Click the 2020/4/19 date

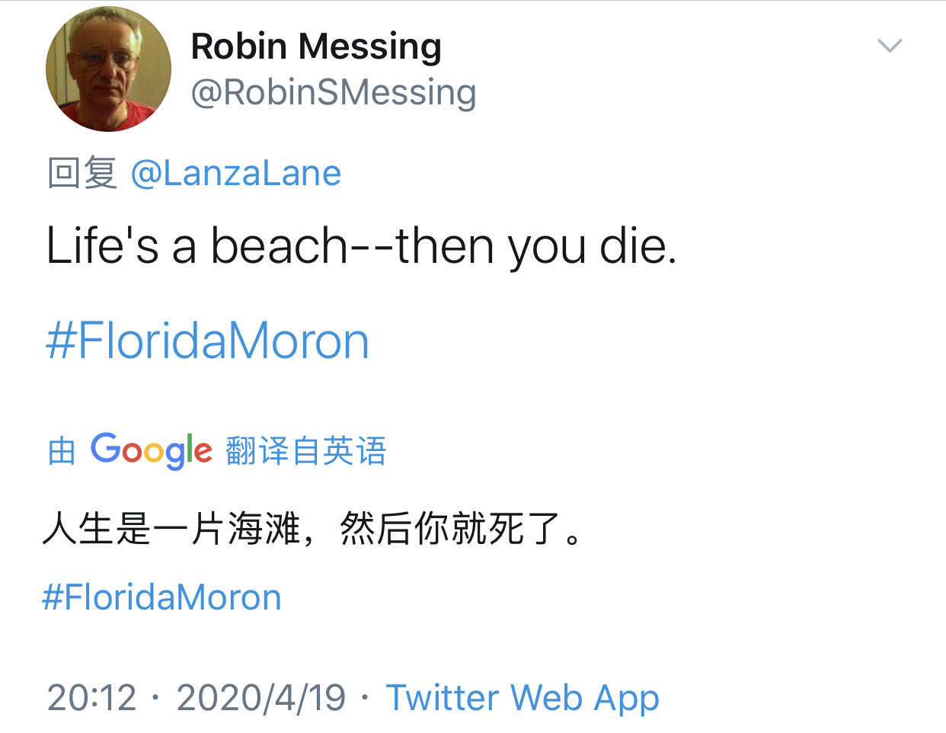click(260, 697)
